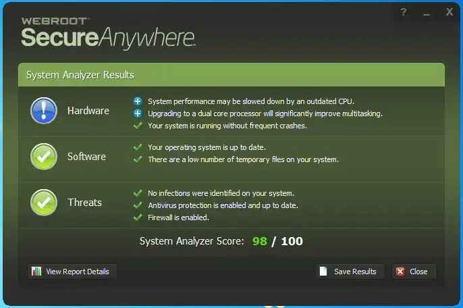463x308 pixels.
Task: Click the Webroot SecureAnywhere logo
Action: pos(109,33)
